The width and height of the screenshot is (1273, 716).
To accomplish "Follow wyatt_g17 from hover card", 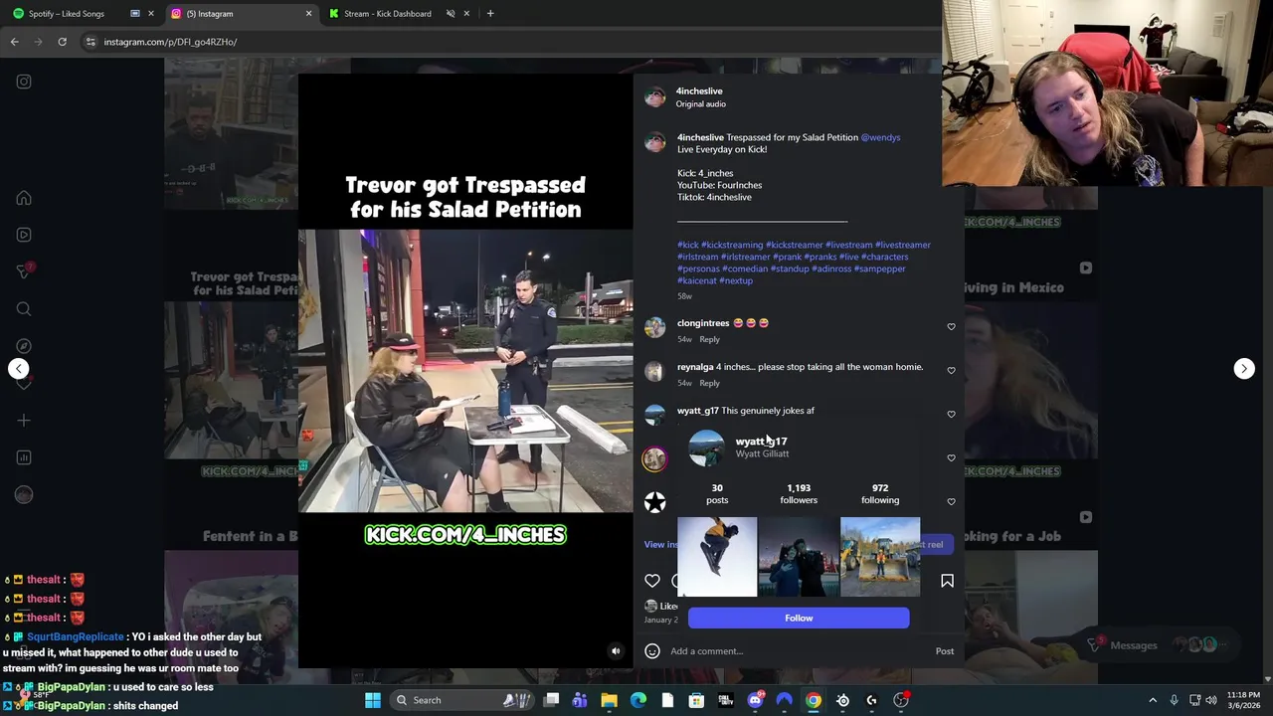I will [799, 618].
